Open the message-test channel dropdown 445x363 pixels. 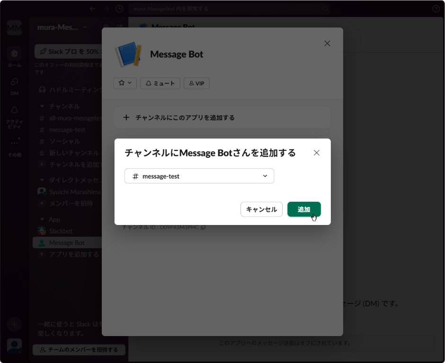(x=199, y=176)
